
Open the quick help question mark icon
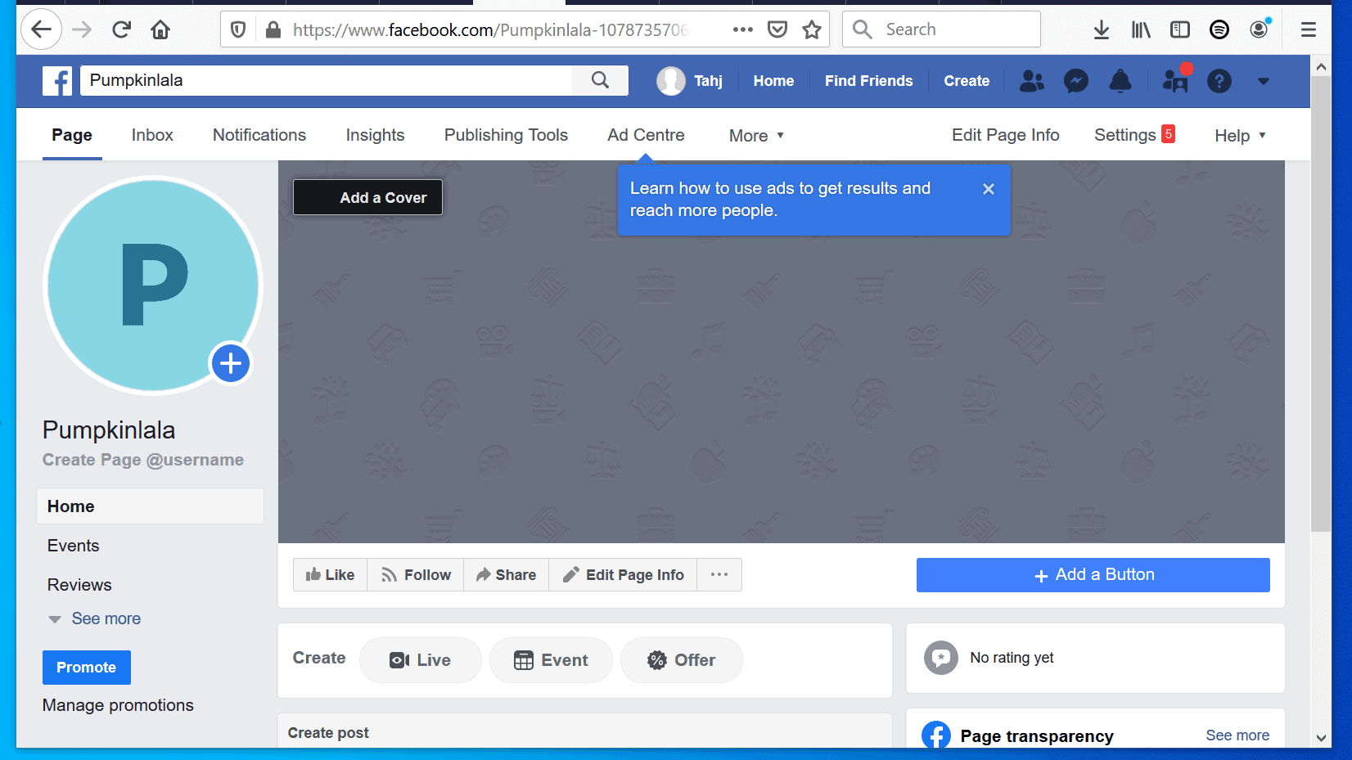[x=1219, y=81]
